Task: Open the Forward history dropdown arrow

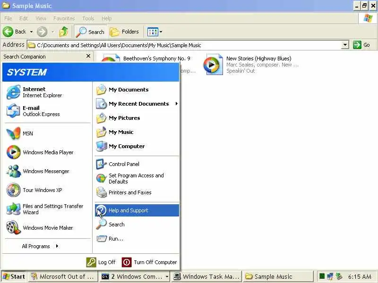Action: point(53,32)
